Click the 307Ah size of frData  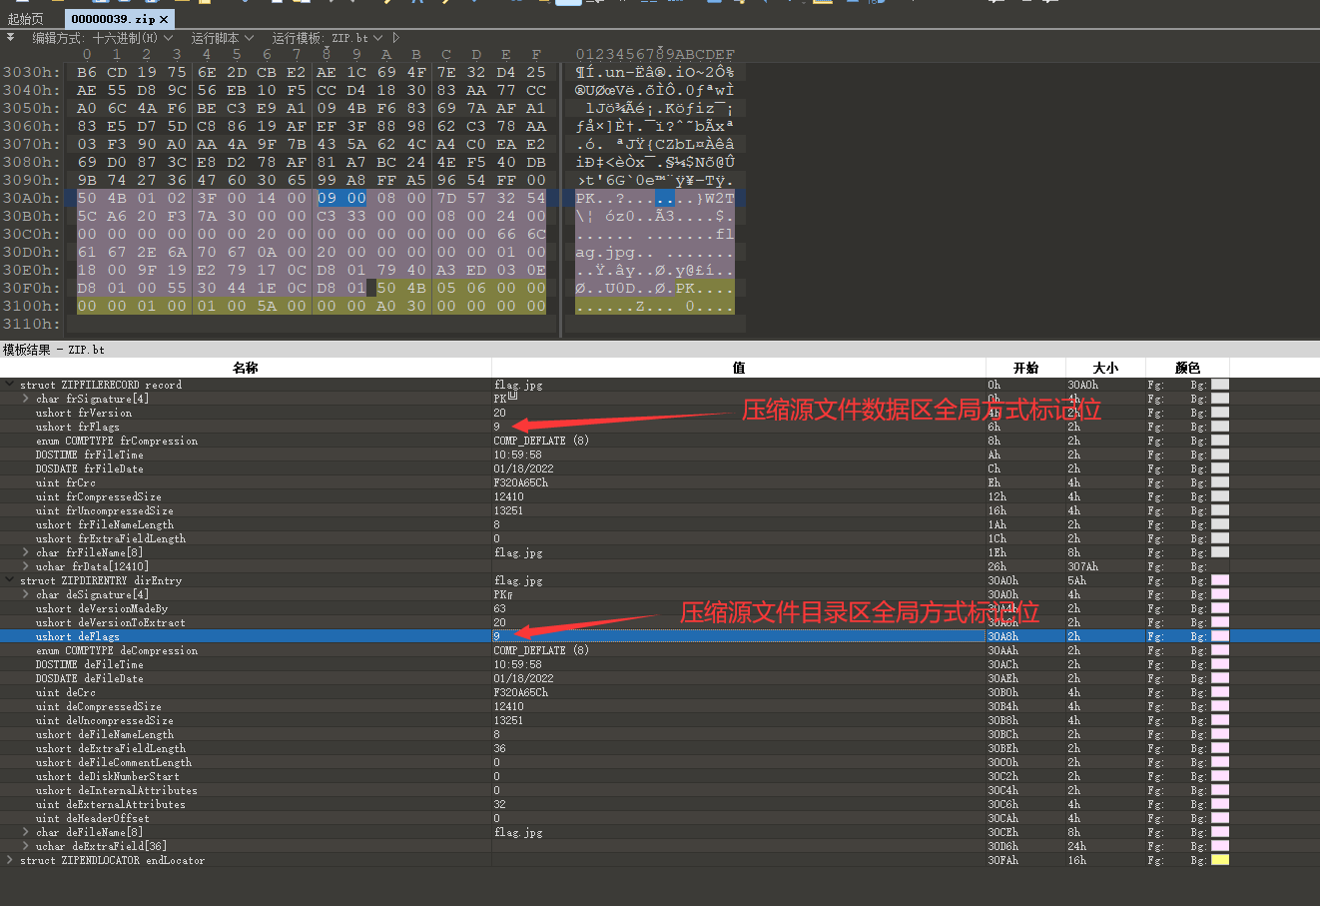click(x=1082, y=566)
